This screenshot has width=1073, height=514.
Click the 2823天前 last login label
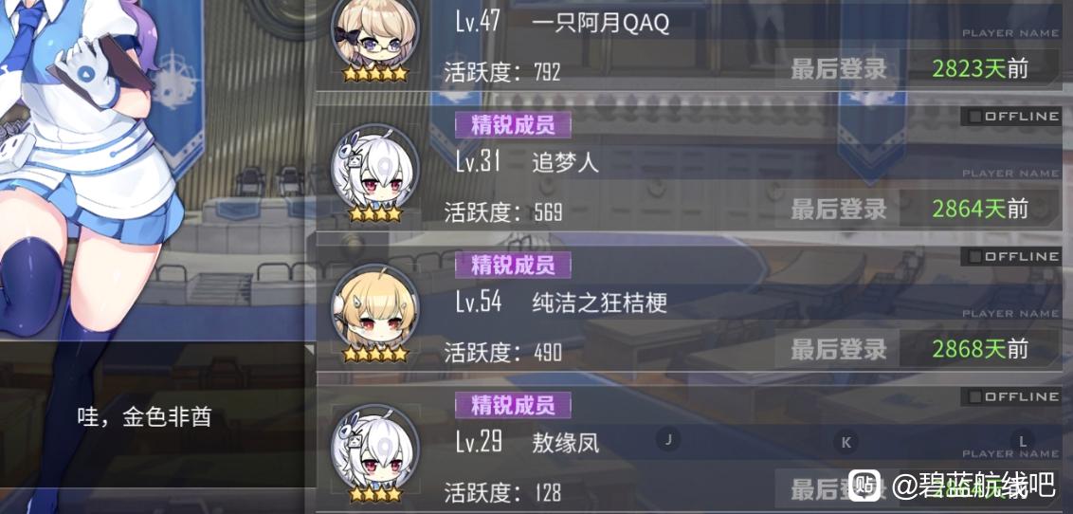tap(980, 68)
